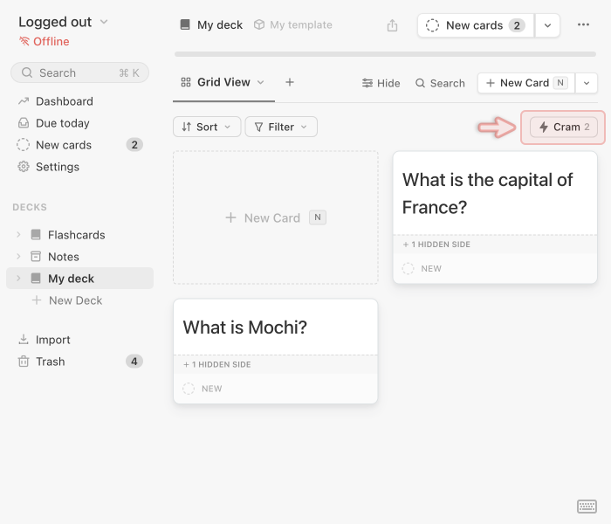This screenshot has width=611, height=524.
Task: Hide card fields using Hide button
Action: [x=381, y=83]
